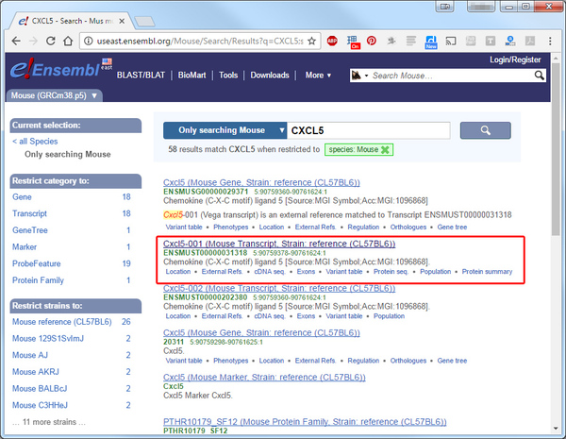
Task: Restrict strains to Mouse C3HHeJ
Action: pos(40,405)
